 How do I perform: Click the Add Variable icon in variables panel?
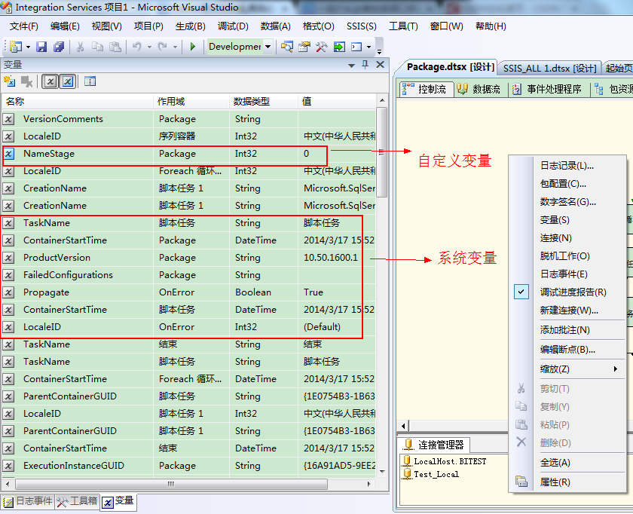[x=10, y=81]
